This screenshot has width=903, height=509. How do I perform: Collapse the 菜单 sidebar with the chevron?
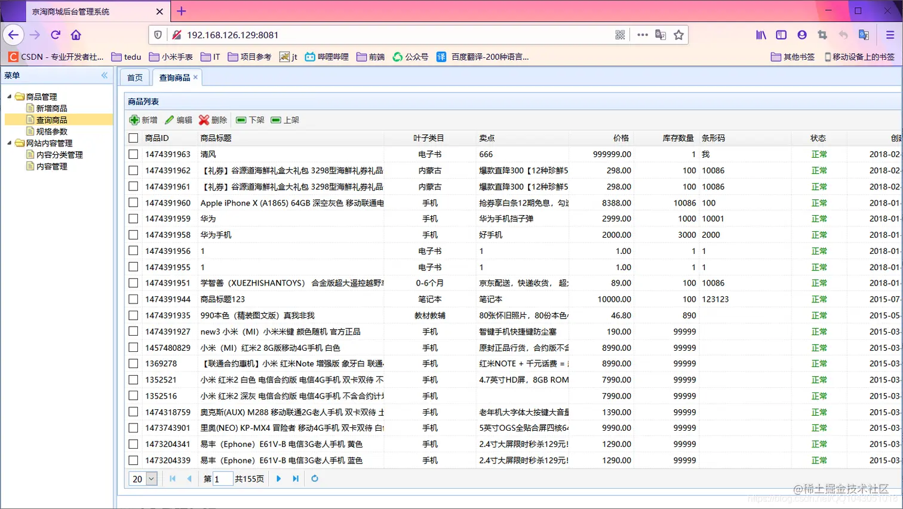(x=104, y=75)
